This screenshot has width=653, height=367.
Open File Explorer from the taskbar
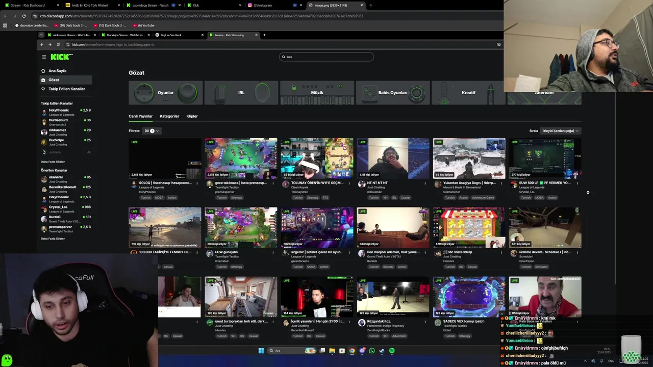[x=332, y=351]
